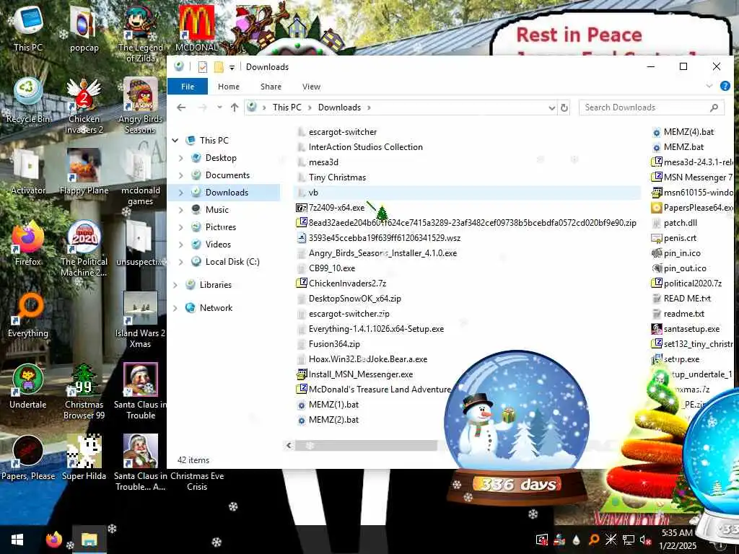739x554 pixels.
Task: Select santasetup.exe file
Action: pyautogui.click(x=691, y=329)
